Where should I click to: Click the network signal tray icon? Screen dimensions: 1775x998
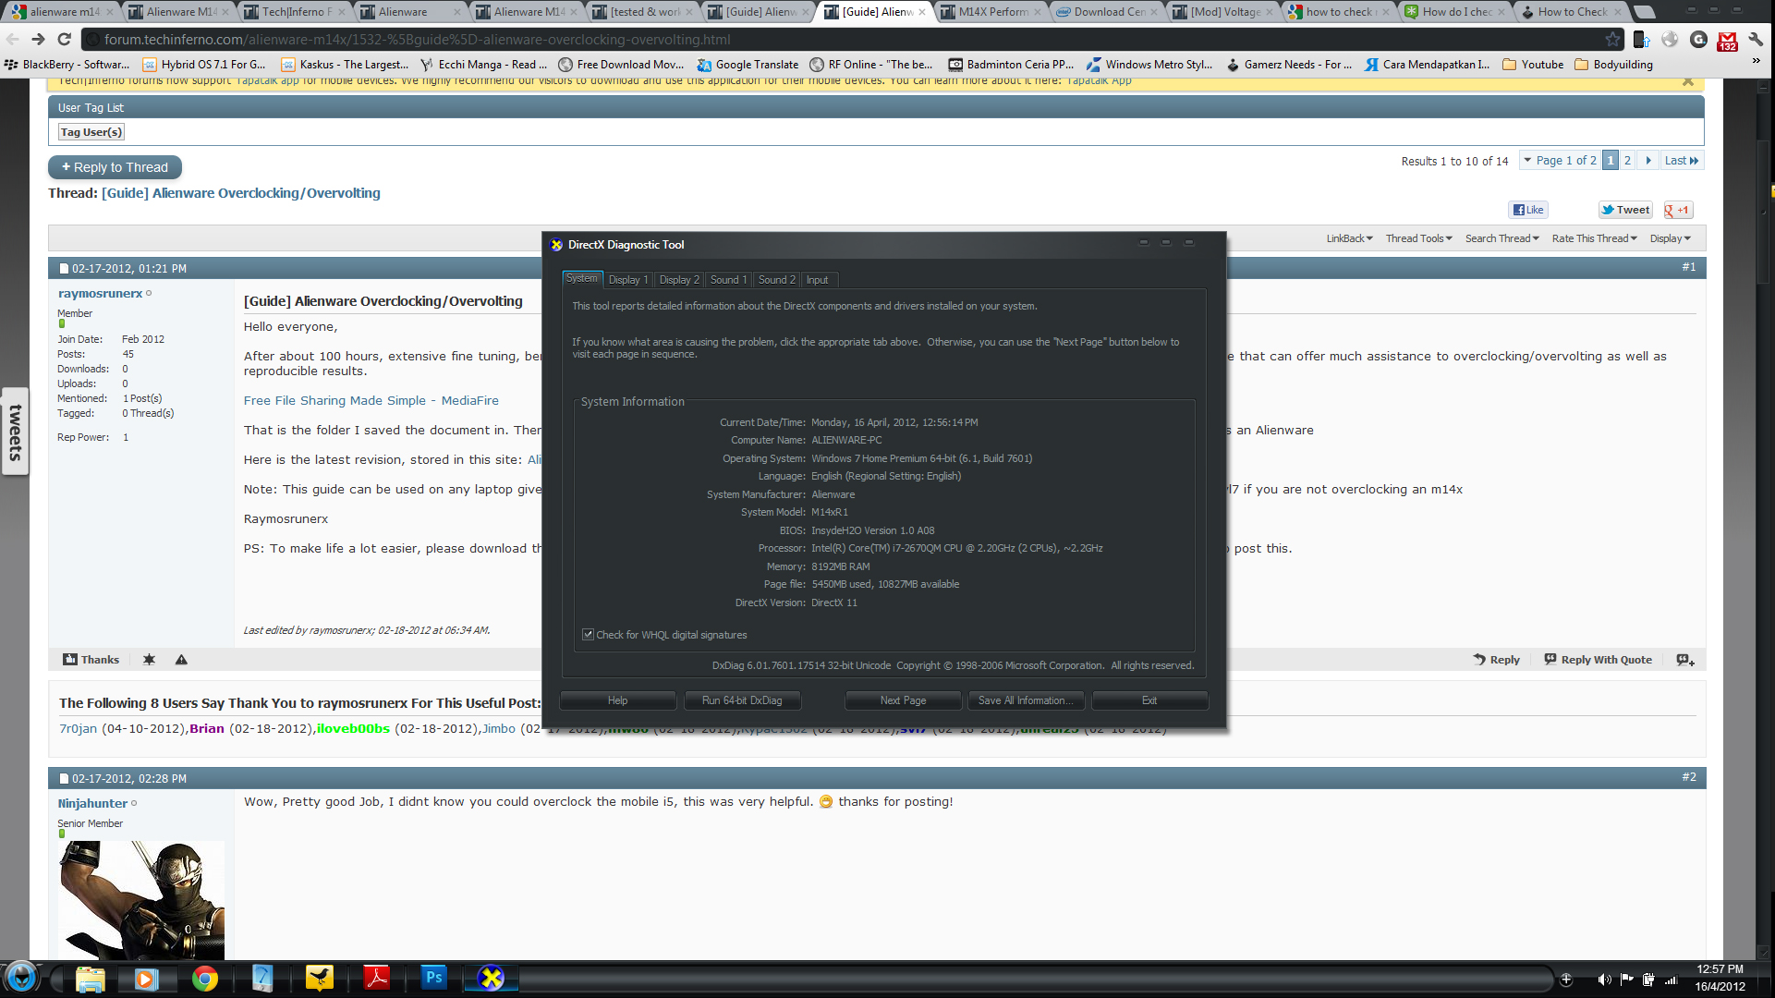click(1672, 980)
